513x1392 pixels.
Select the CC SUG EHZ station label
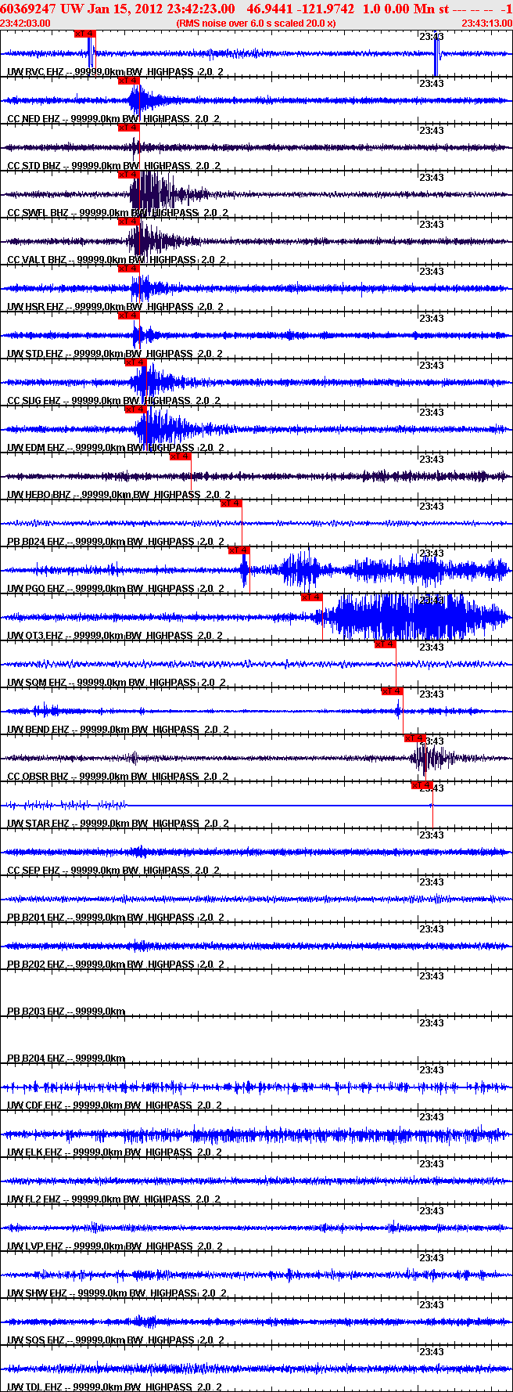114,400
